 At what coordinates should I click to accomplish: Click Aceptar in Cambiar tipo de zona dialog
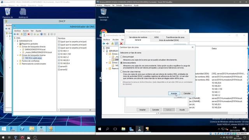click(174, 93)
